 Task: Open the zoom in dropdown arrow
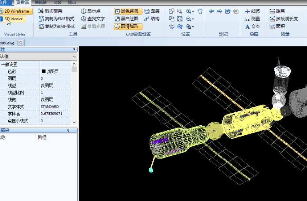point(193,12)
